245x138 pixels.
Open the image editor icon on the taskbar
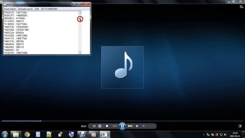point(49,135)
